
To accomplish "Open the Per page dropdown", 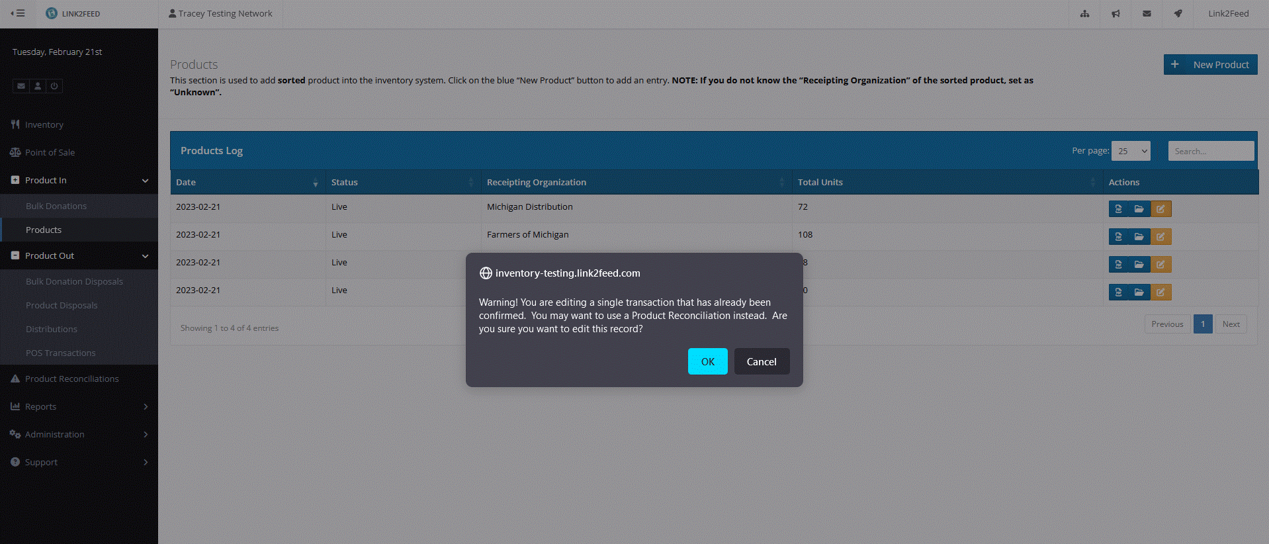I will pos(1131,151).
